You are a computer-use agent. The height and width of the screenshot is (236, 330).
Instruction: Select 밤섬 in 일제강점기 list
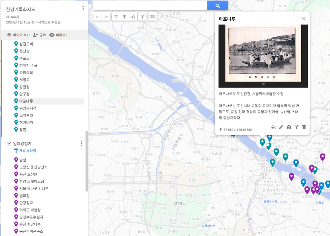pyautogui.click(x=22, y=160)
